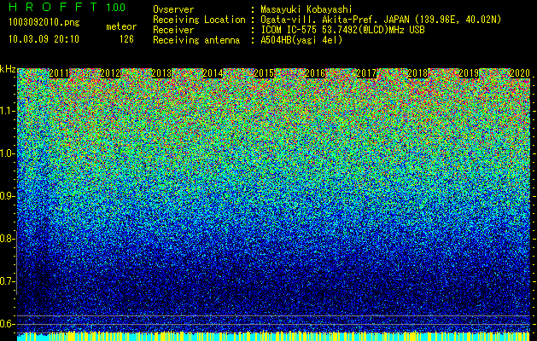Click the HROFFT 1.0.0 title text

(x=67, y=7)
